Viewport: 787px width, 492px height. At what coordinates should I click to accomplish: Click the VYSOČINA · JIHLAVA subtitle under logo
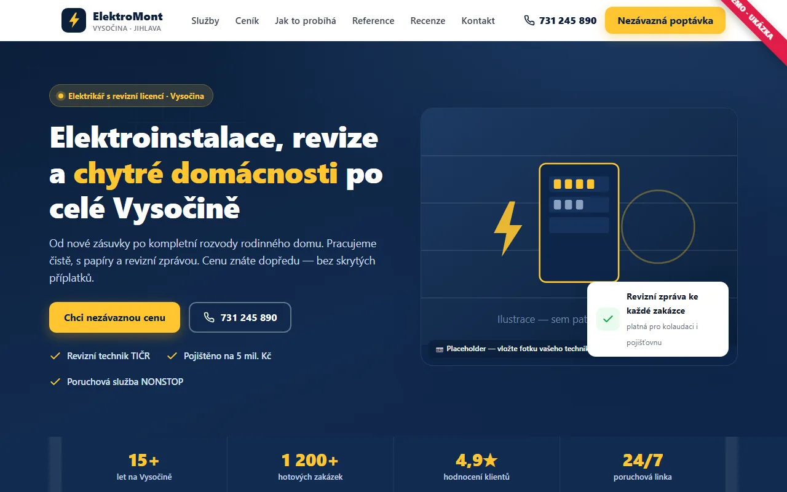tap(127, 28)
